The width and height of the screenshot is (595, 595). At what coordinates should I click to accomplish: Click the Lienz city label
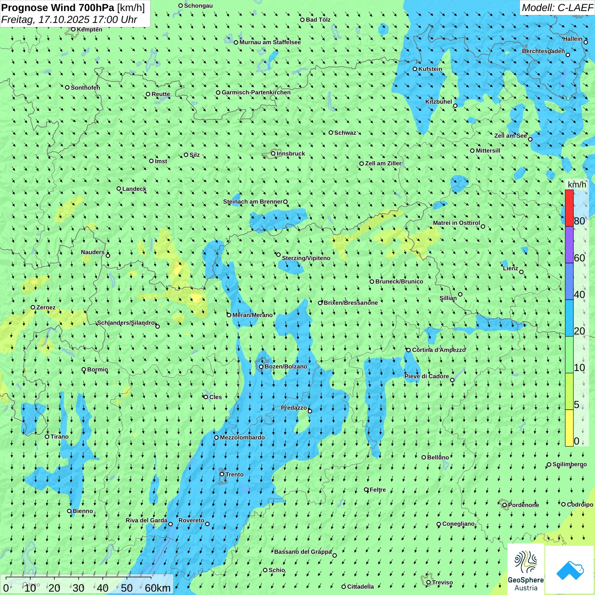(x=510, y=268)
